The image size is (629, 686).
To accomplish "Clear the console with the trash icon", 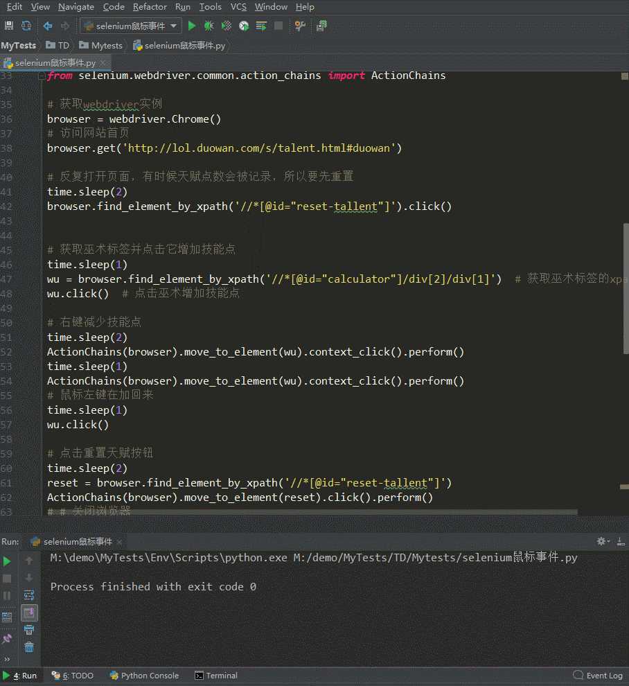I will [29, 647].
